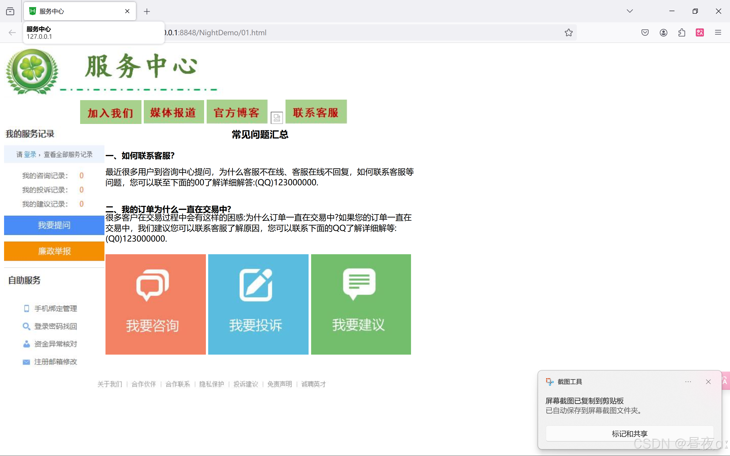
Task: Select the 联系客服 navigation tab
Action: tap(316, 112)
